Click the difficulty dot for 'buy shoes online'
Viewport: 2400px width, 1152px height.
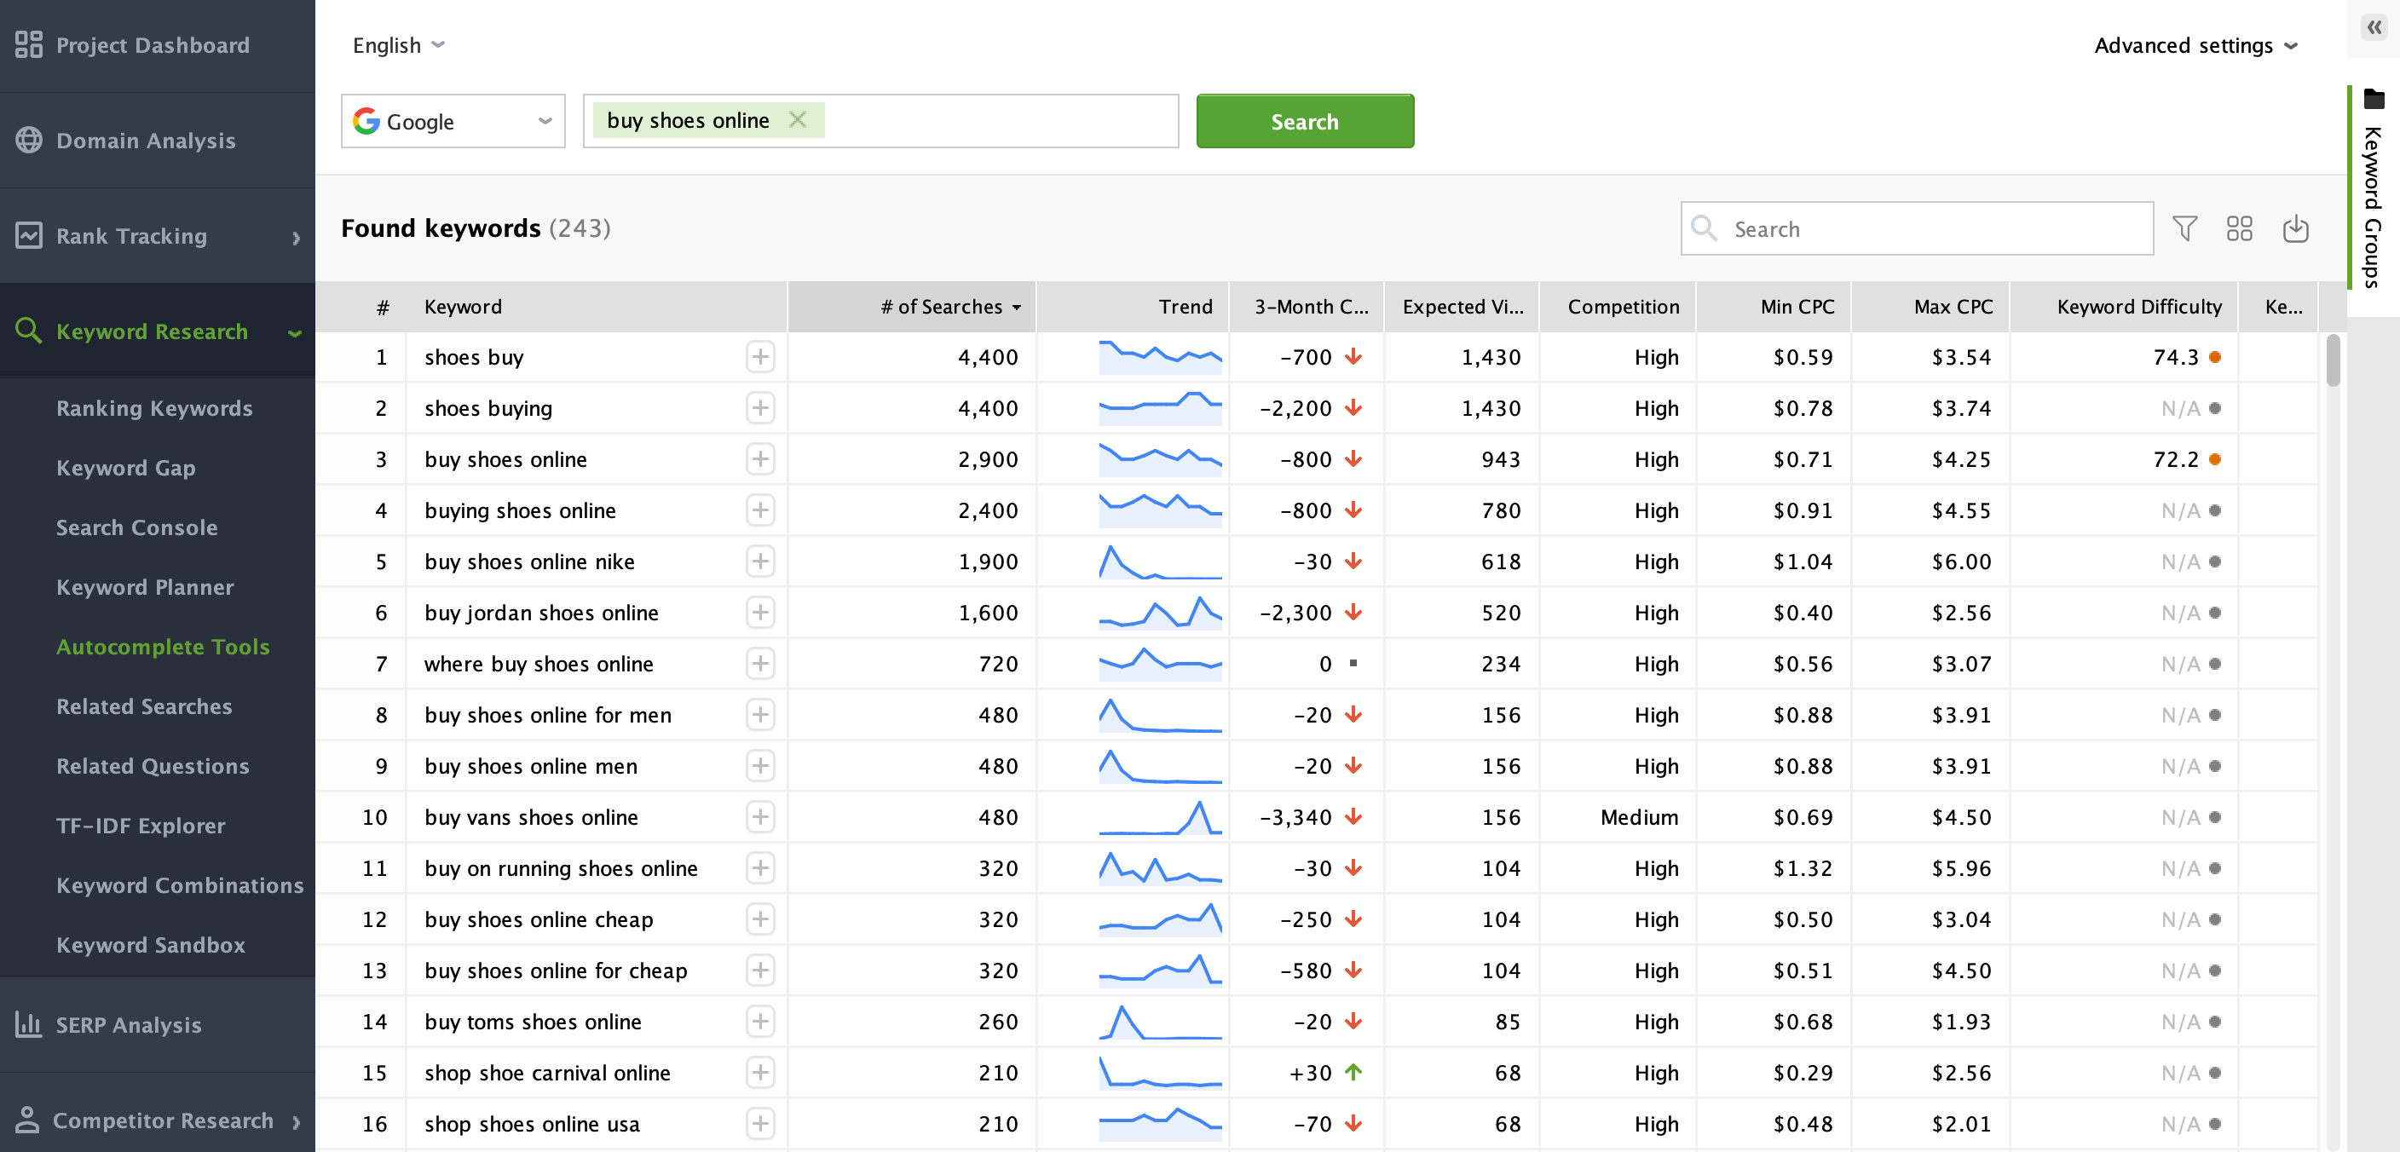click(2216, 459)
